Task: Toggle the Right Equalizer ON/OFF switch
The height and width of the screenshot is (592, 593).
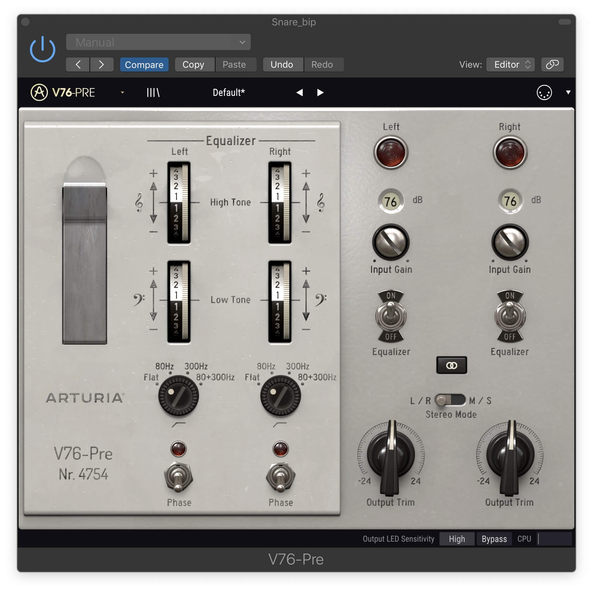Action: tap(510, 316)
